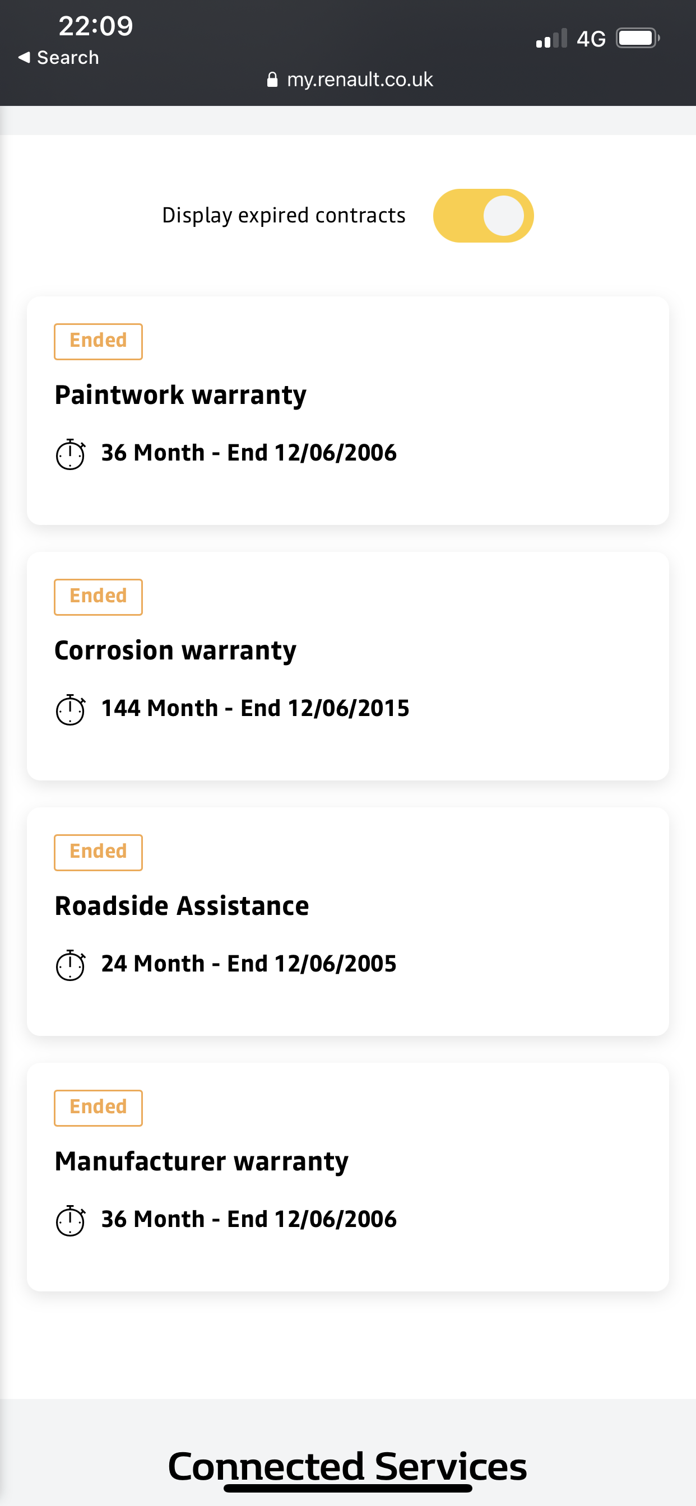Tap Ended badge on Roadside Assistance

click(98, 852)
